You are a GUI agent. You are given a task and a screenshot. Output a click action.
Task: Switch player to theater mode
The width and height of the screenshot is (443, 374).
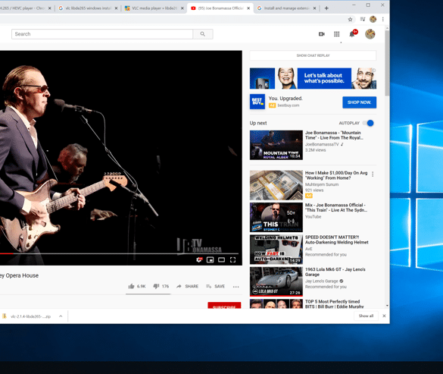221,259
